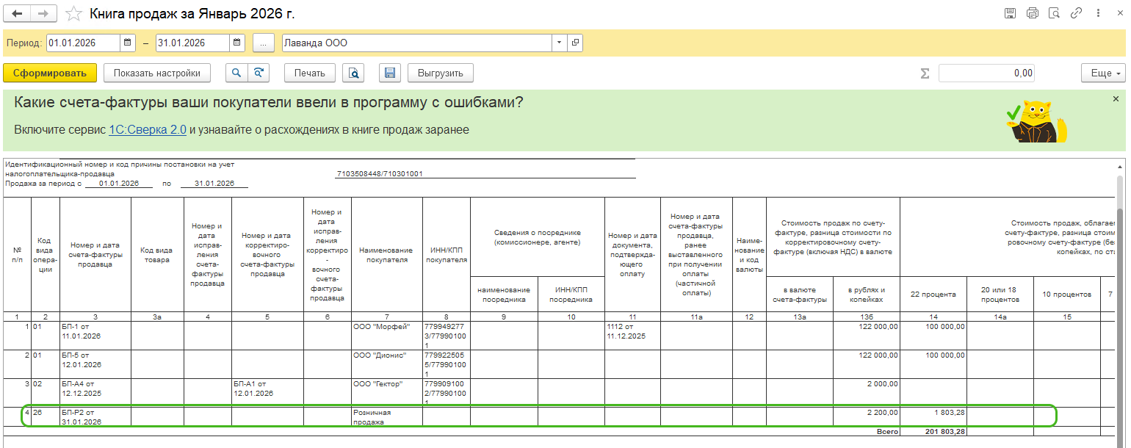Click the title bar printer icon

[x=1033, y=13]
